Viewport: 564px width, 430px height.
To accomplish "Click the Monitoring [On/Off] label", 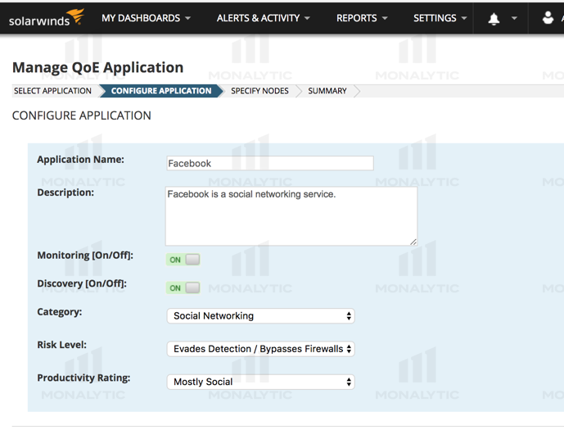I will pos(85,255).
